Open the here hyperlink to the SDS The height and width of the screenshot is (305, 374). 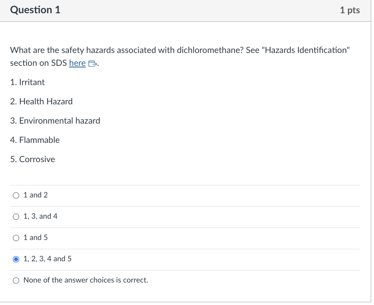[77, 63]
